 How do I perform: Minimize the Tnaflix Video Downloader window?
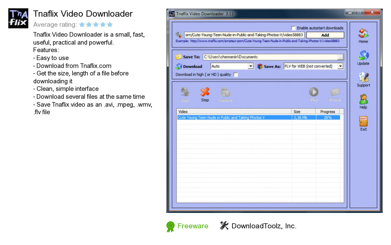tap(350, 12)
